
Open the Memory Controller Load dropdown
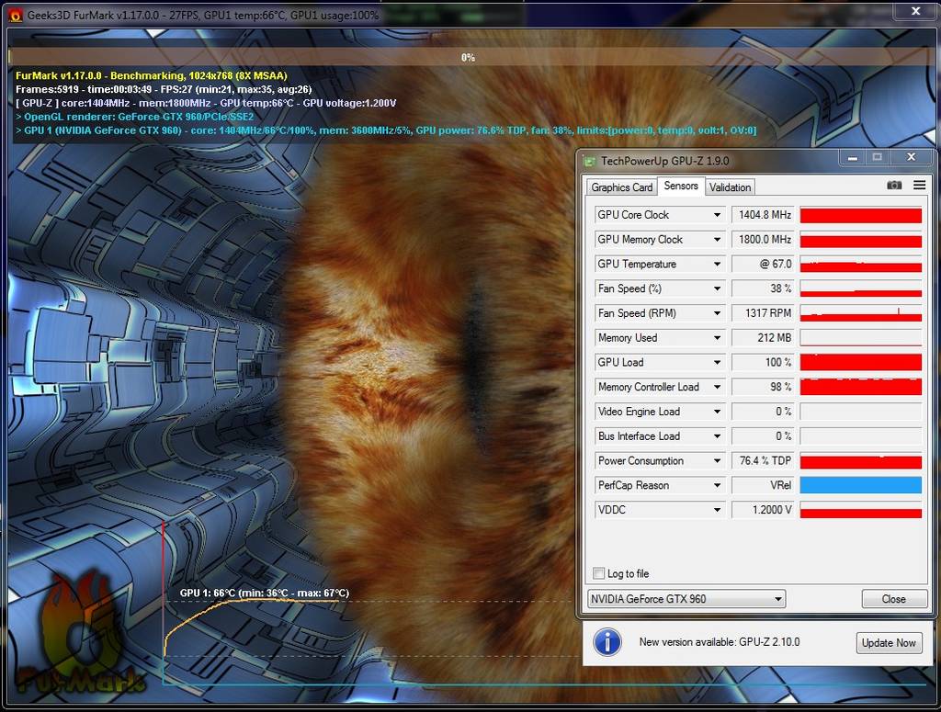[717, 387]
